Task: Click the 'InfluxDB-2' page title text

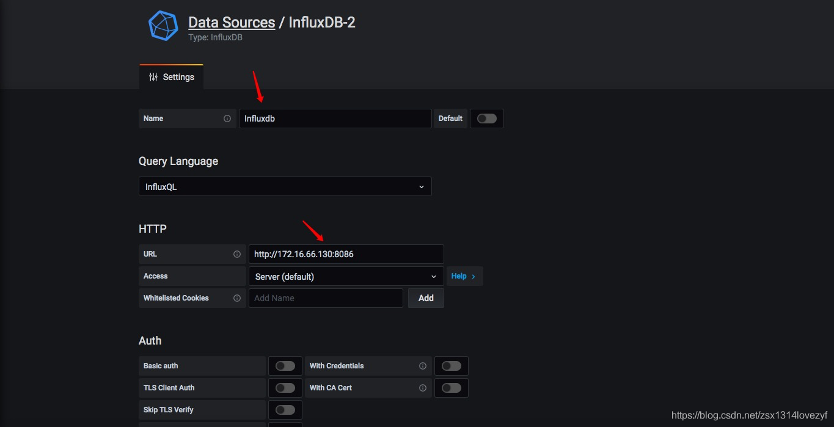Action: pos(322,23)
